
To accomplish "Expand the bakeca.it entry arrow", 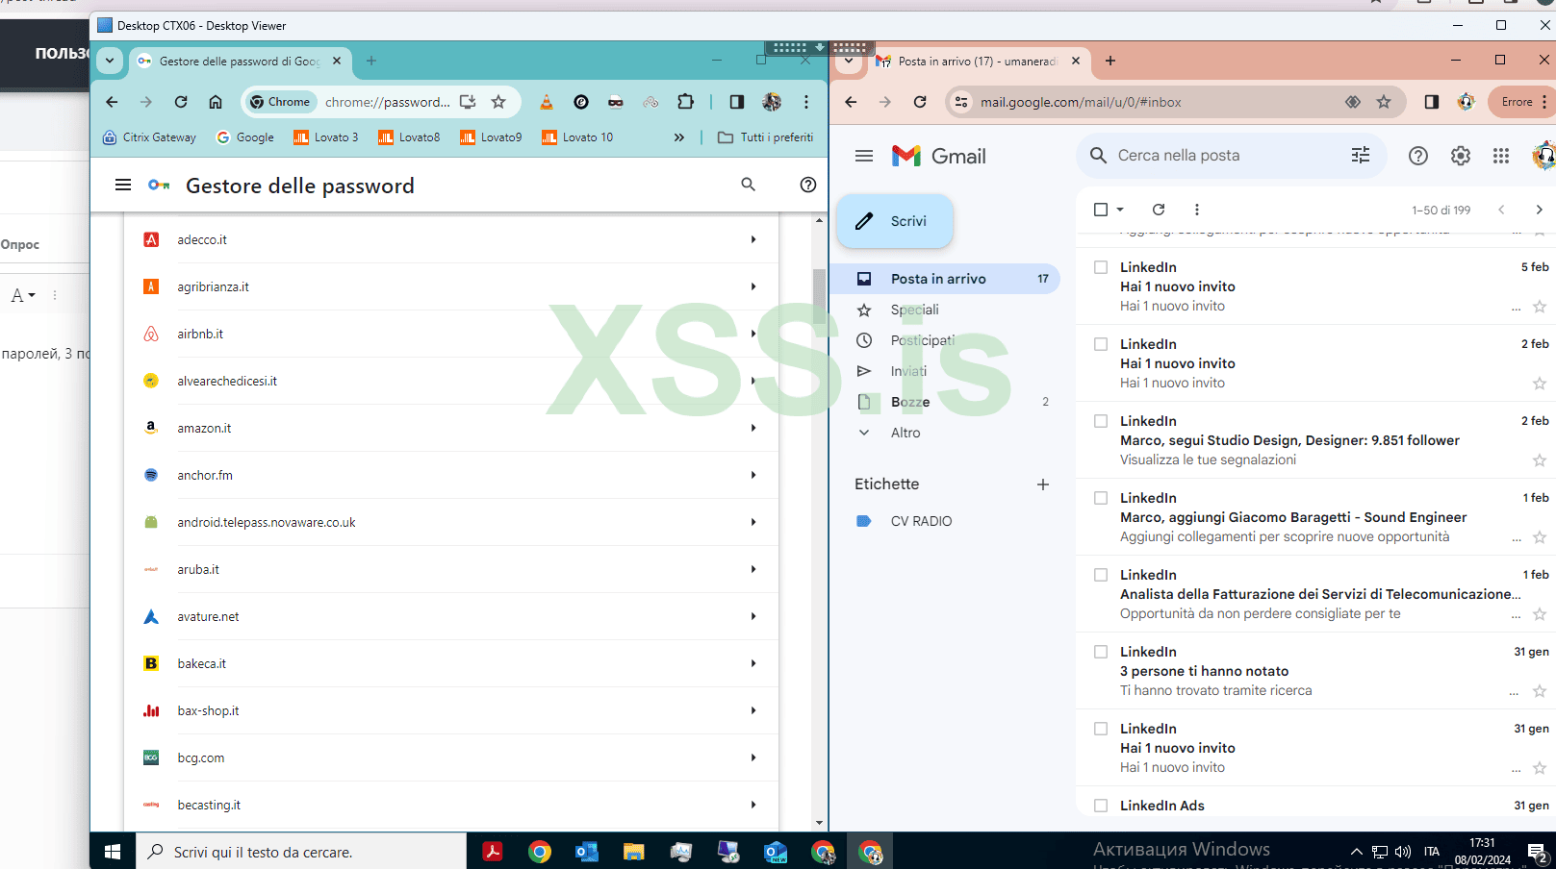I will [x=753, y=663].
